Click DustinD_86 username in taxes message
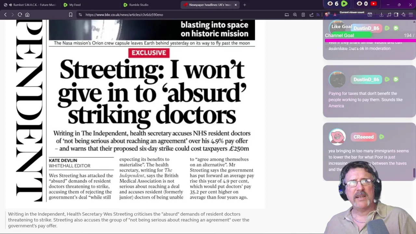This screenshot has width=416, height=234. coord(366,79)
